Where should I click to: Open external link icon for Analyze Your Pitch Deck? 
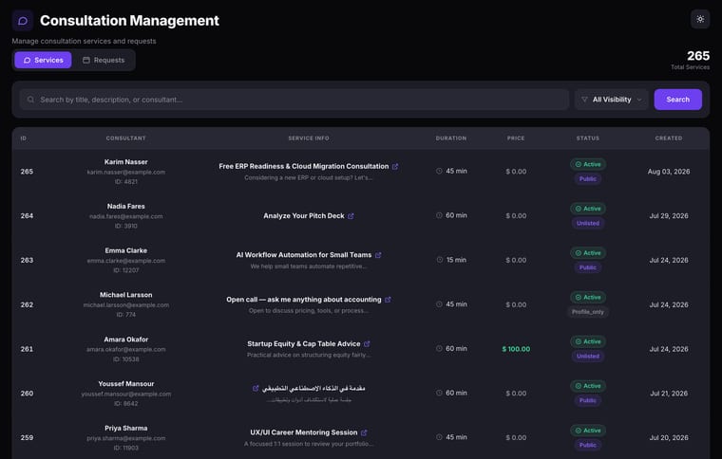351,216
